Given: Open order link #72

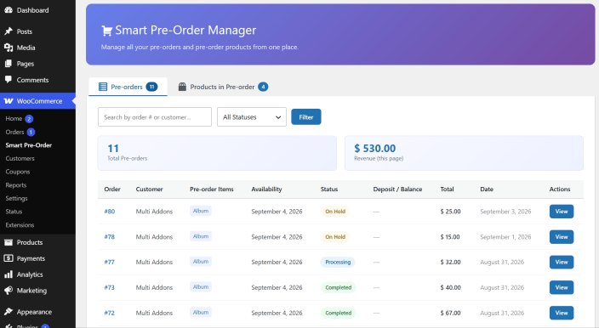Looking at the screenshot, I should tap(109, 313).
